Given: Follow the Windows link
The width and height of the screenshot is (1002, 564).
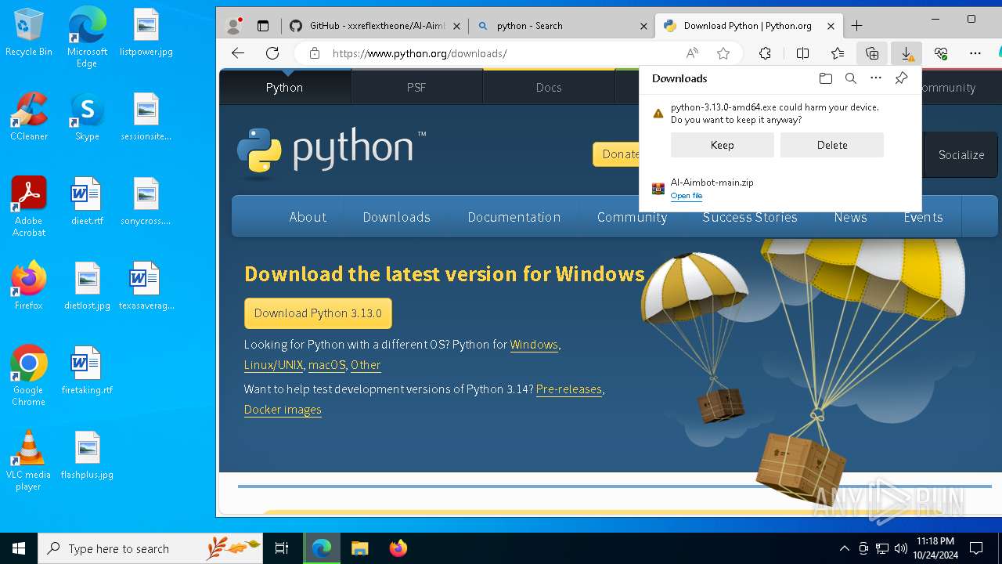Looking at the screenshot, I should pos(534,345).
